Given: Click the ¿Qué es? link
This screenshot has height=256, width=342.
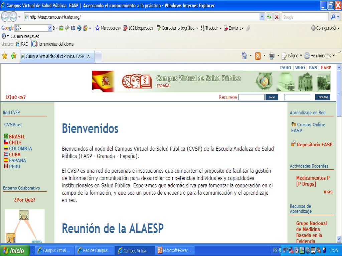Looking at the screenshot, I should click(15, 97).
